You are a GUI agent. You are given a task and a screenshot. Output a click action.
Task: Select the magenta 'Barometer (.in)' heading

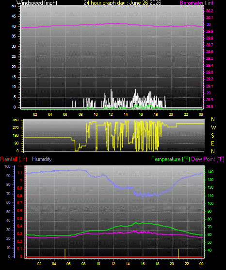tap(196, 2)
